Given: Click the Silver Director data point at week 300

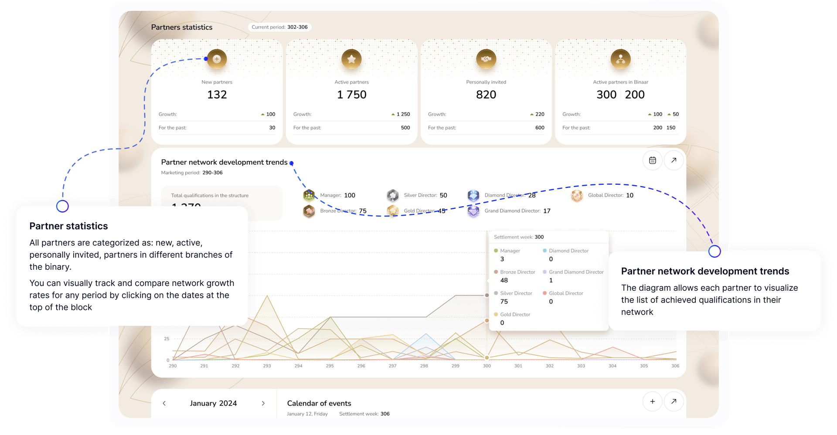Looking at the screenshot, I should (487, 295).
